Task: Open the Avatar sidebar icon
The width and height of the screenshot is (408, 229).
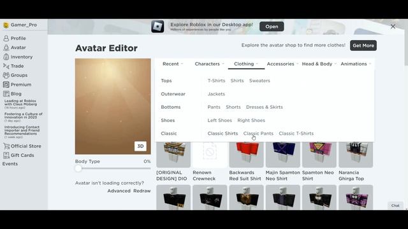Action: [6, 48]
